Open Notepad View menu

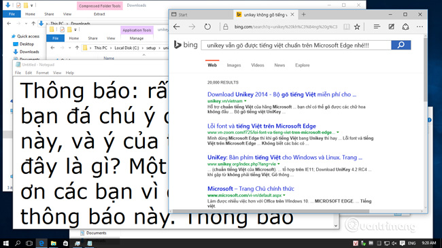click(57, 73)
